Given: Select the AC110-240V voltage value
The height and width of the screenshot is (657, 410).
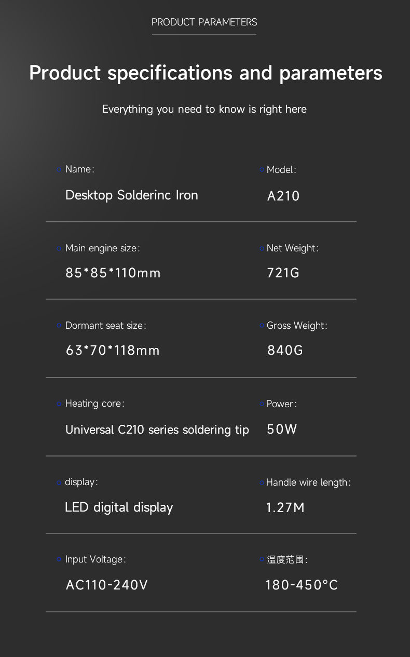Looking at the screenshot, I should point(106,585).
